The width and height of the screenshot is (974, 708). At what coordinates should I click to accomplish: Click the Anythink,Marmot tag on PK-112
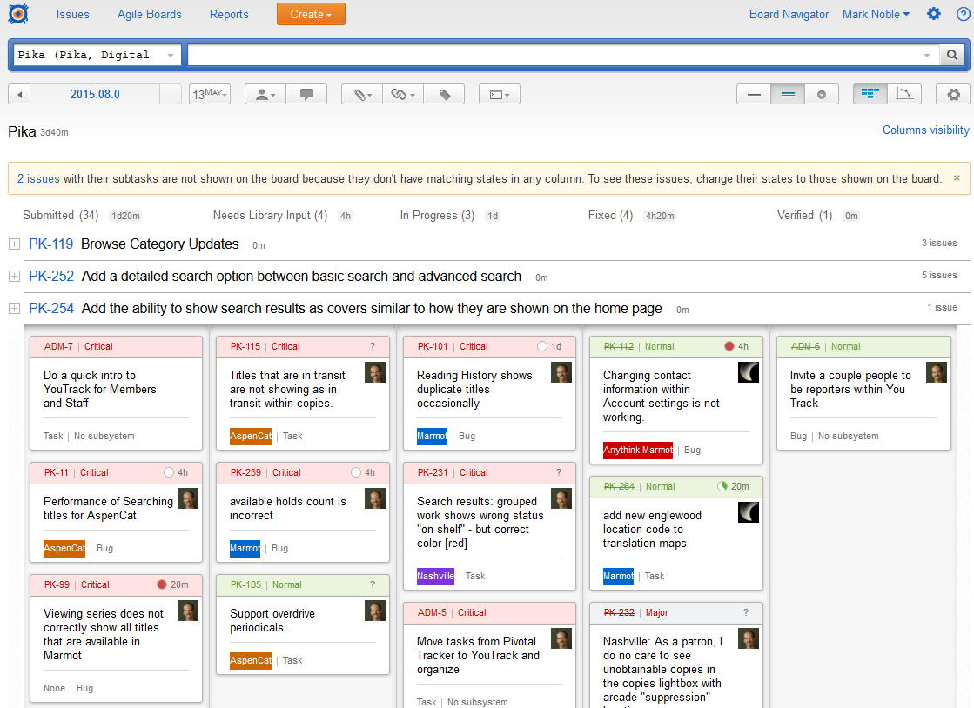[638, 451]
